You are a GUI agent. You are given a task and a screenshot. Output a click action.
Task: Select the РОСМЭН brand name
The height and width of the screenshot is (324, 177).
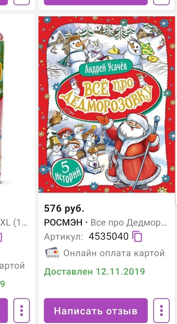click(x=63, y=223)
